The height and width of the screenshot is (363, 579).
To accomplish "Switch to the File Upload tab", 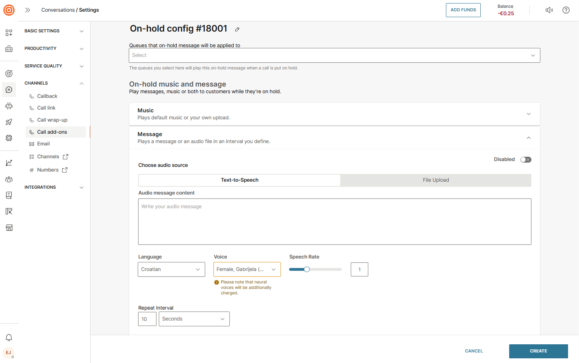I will tap(436, 180).
